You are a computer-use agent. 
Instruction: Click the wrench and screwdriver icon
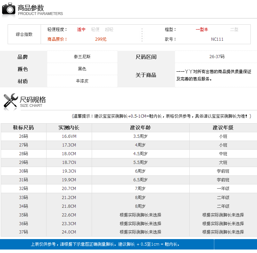point(11,100)
